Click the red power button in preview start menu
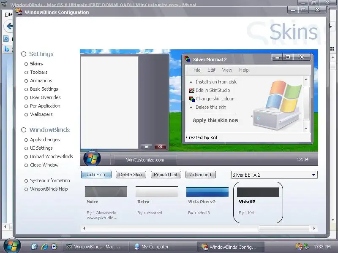 pos(160,146)
